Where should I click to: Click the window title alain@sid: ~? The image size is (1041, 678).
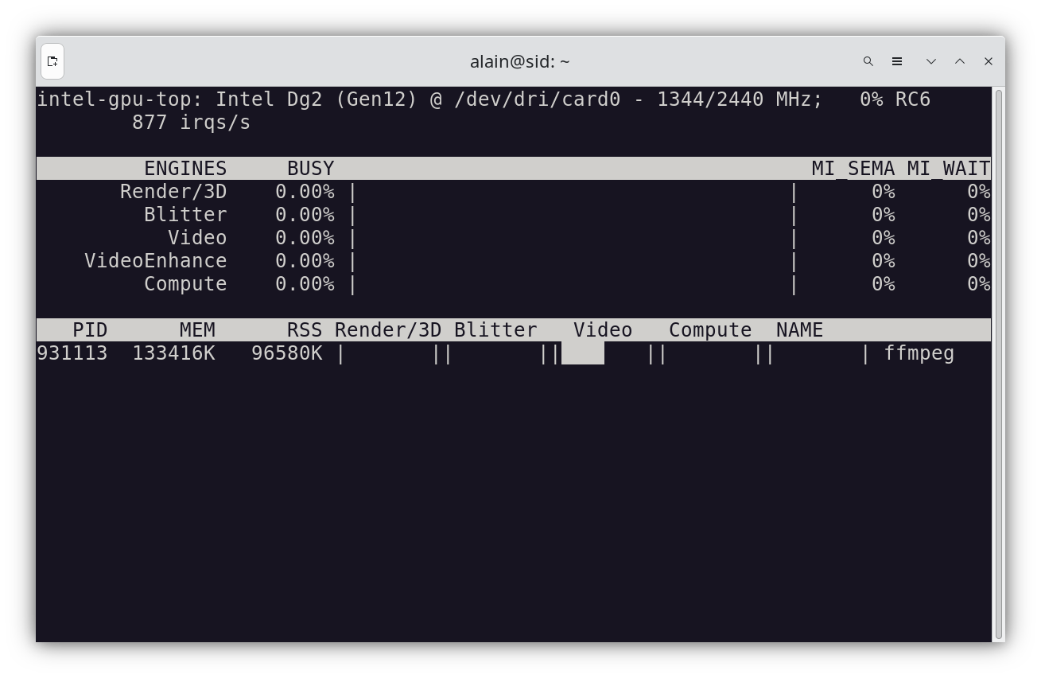pos(520,61)
